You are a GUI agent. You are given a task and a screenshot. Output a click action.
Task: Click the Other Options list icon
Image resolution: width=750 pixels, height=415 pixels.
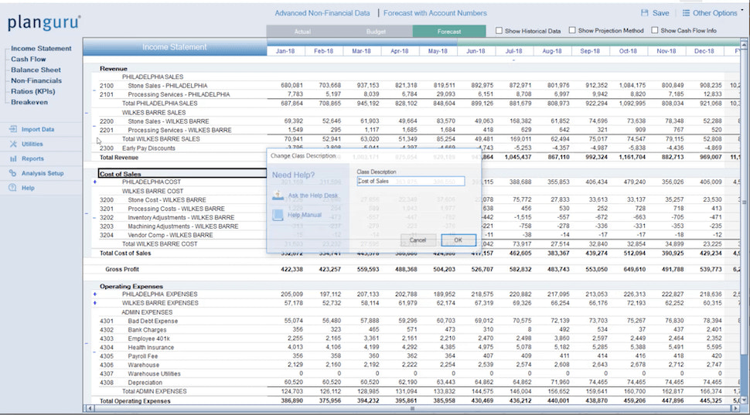pyautogui.click(x=686, y=13)
